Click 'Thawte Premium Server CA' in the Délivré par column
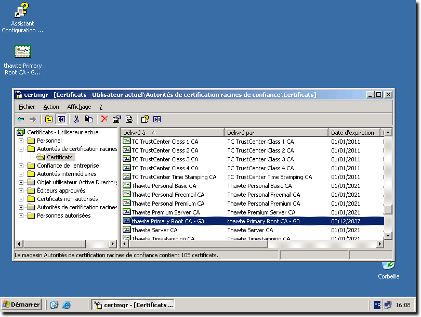Viewport: 421px width, 317px height. (x=261, y=212)
